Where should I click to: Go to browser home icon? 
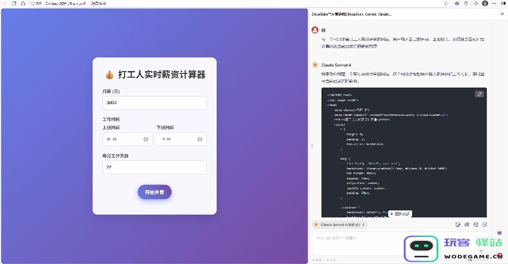[23, 3]
